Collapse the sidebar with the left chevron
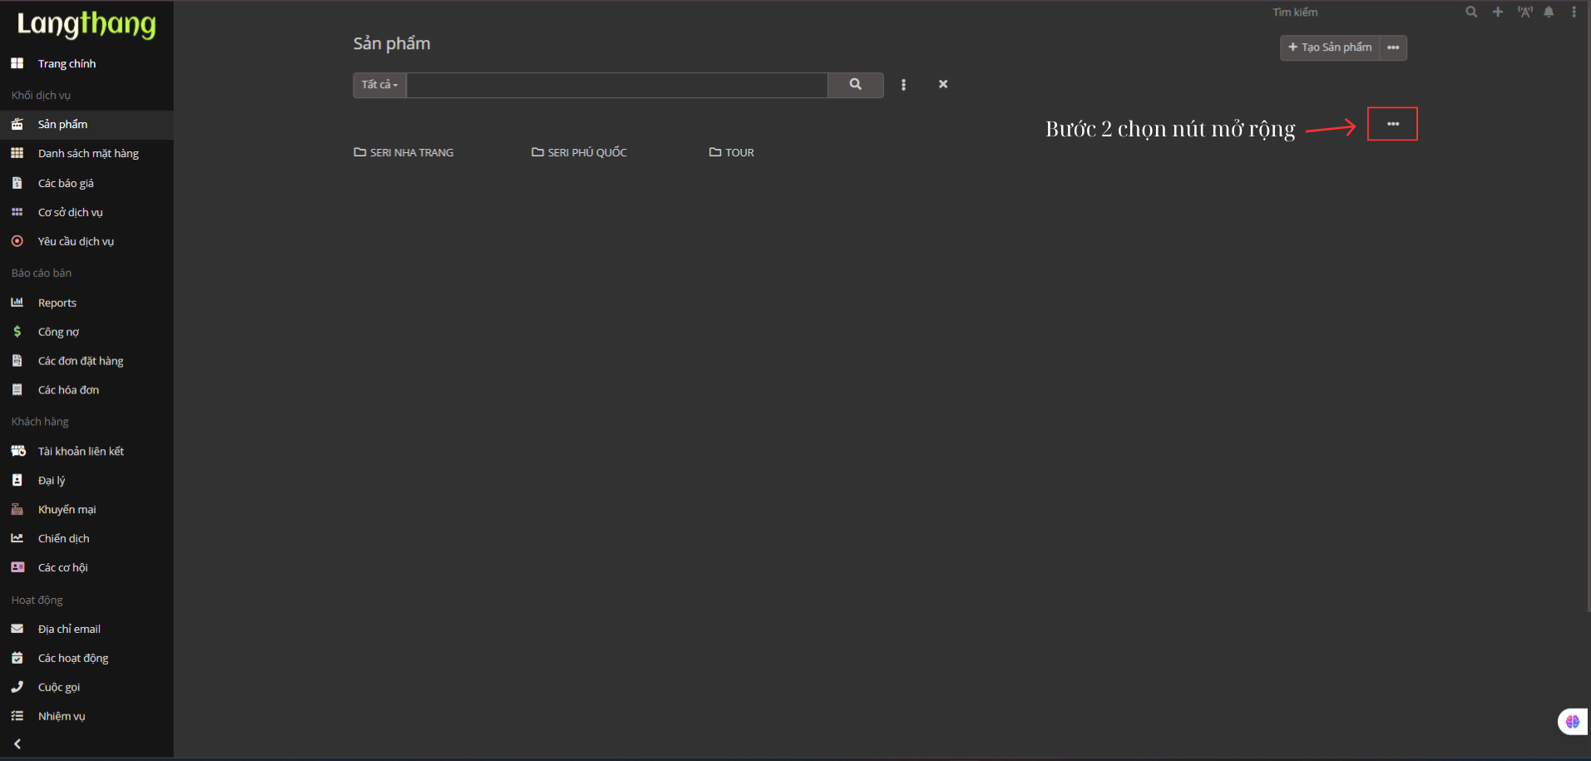 pos(17,744)
